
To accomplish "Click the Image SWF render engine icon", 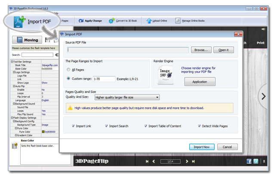I will pyautogui.click(x=166, y=75).
